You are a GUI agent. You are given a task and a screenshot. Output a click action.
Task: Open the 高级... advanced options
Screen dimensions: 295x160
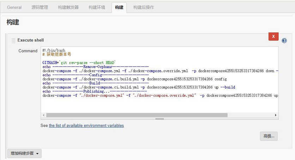coord(269,136)
